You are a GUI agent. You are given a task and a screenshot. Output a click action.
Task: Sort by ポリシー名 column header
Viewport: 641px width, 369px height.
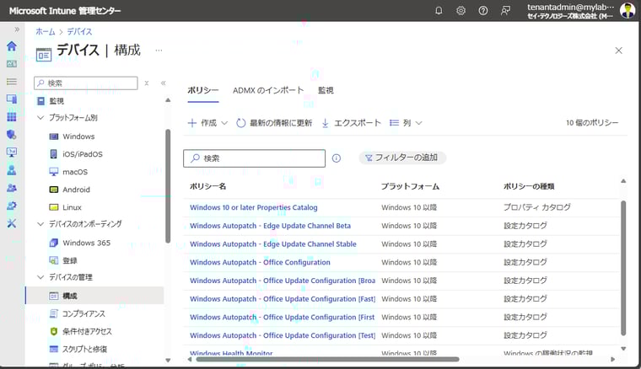pyautogui.click(x=207, y=186)
